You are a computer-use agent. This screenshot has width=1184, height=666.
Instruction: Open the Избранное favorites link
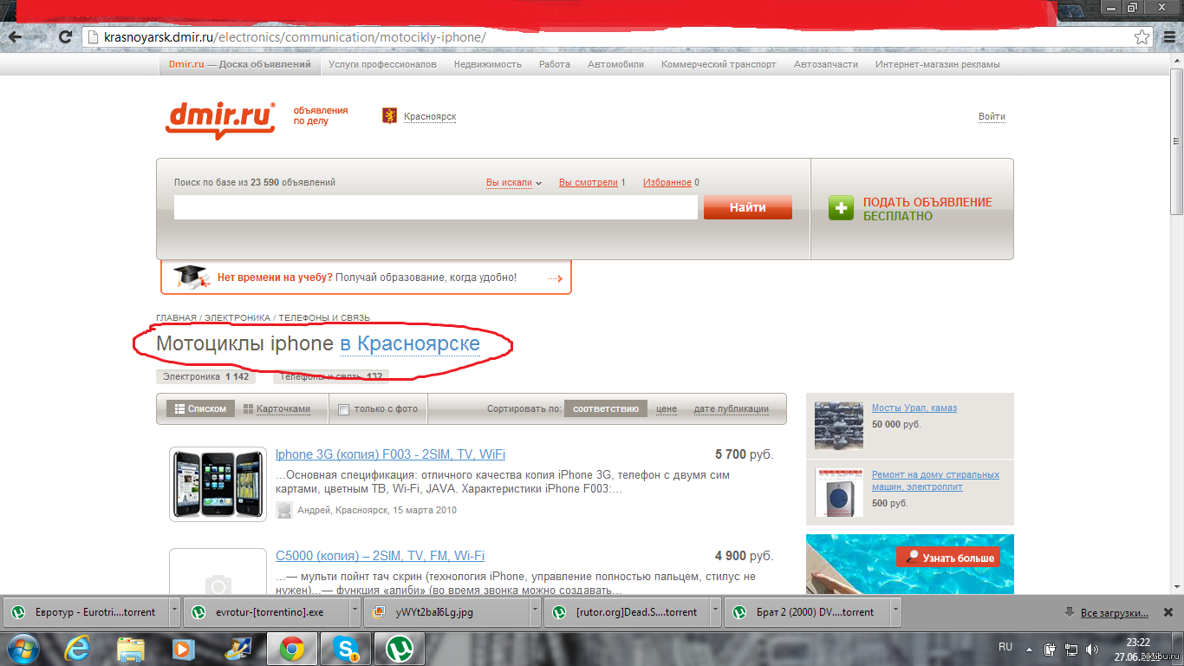click(667, 182)
